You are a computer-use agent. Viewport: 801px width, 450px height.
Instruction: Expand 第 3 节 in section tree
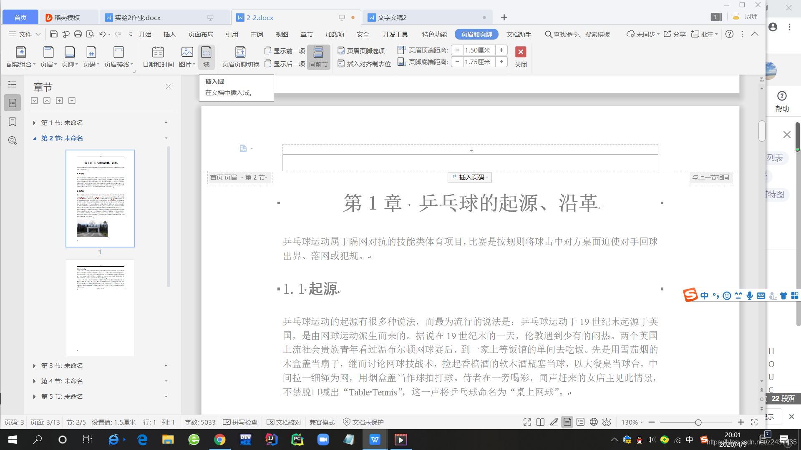point(34,366)
